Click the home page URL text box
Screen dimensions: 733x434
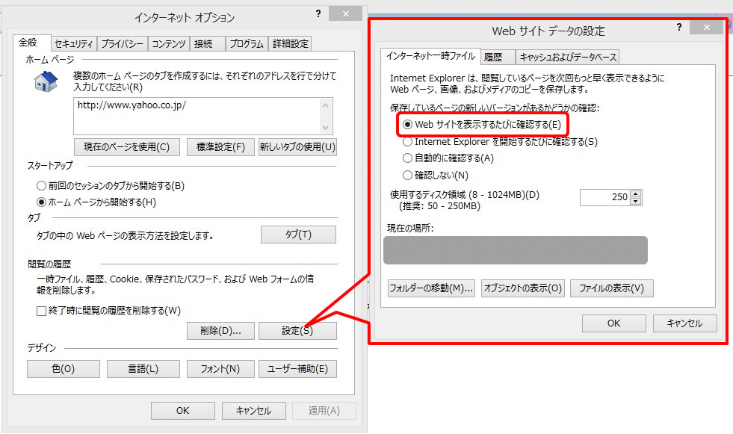point(197,116)
